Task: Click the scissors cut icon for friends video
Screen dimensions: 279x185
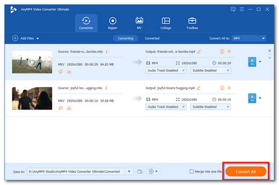Action: pos(69,72)
